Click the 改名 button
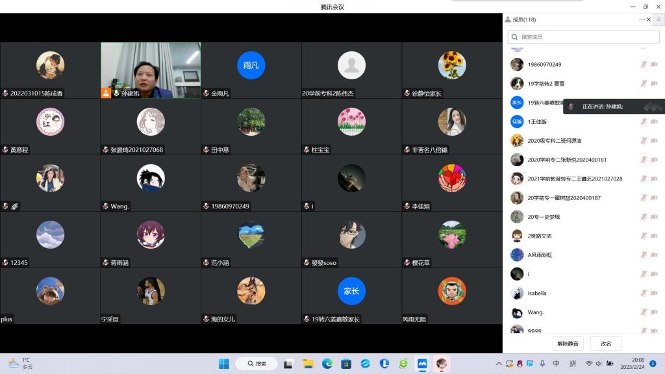Viewport: 665px width, 374px height. click(x=606, y=343)
